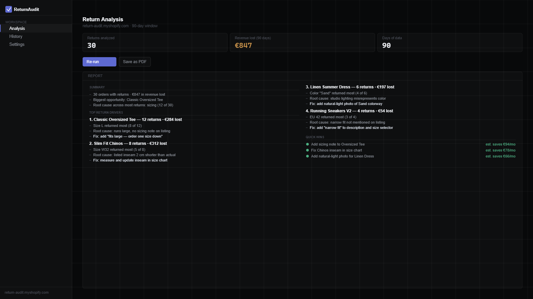This screenshot has height=299, width=533.
Task: Click 'Biggest opportunity: Classic Oversized Tee' line
Action: [x=128, y=100]
